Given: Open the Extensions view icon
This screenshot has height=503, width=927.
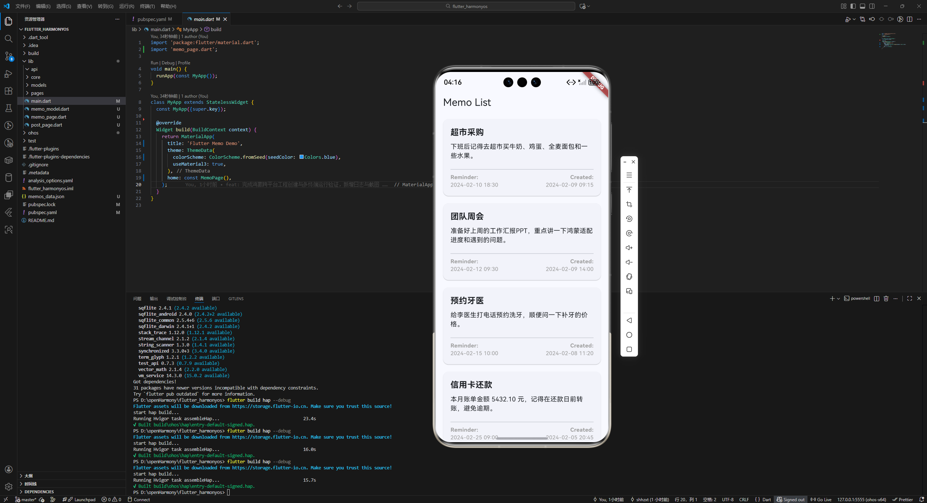Looking at the screenshot, I should pyautogui.click(x=9, y=91).
